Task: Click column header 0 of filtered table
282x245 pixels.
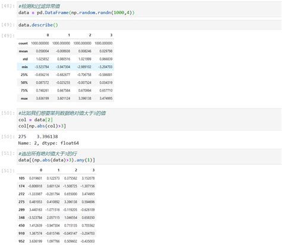Action: (41, 170)
